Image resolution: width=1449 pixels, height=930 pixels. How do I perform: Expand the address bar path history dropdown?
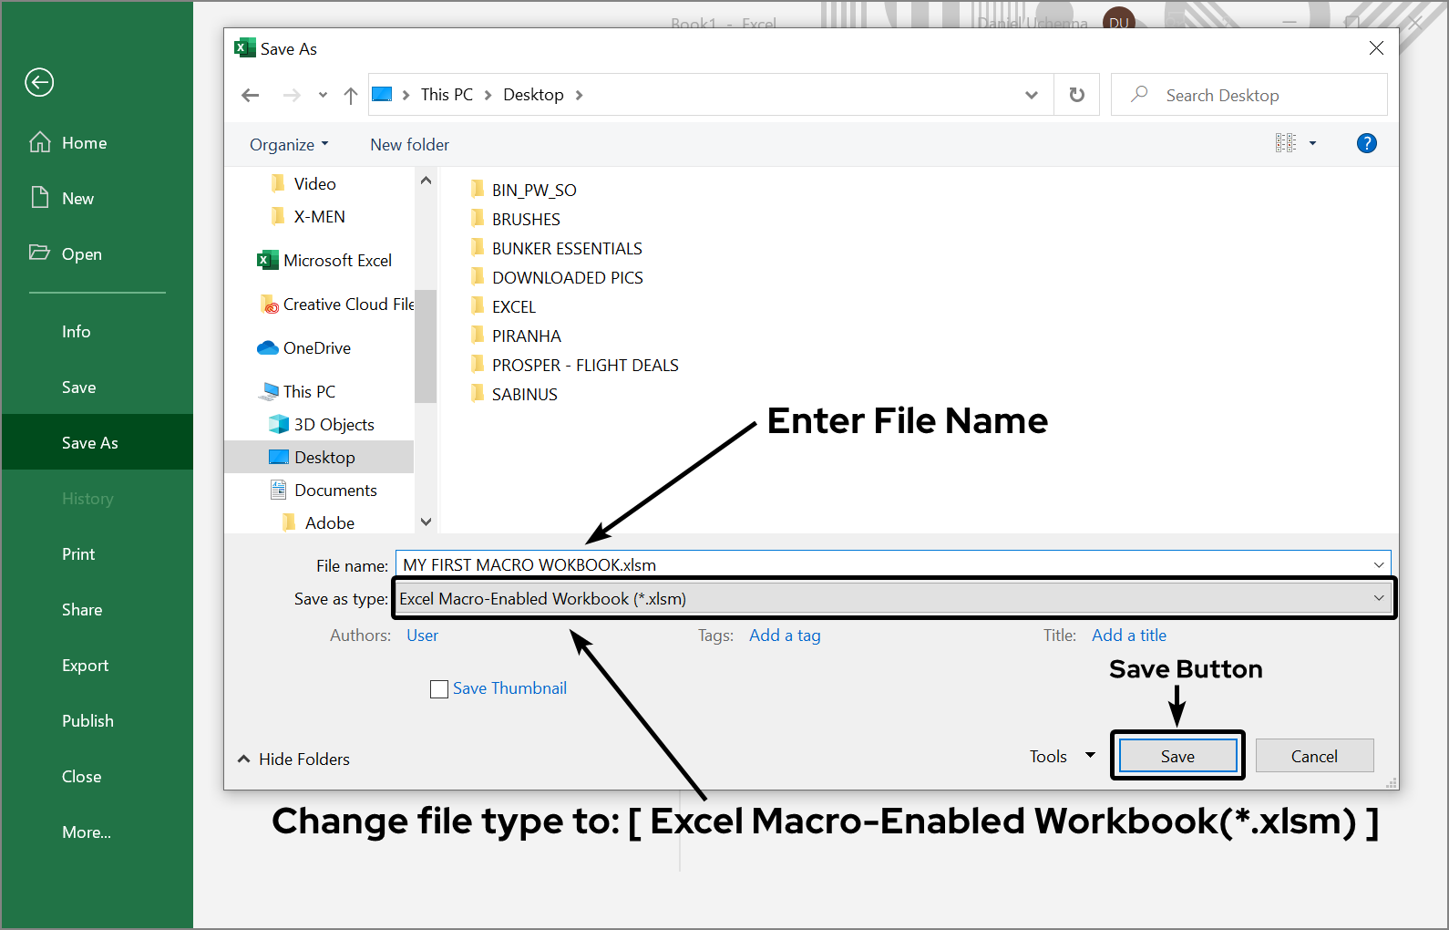tap(1031, 95)
